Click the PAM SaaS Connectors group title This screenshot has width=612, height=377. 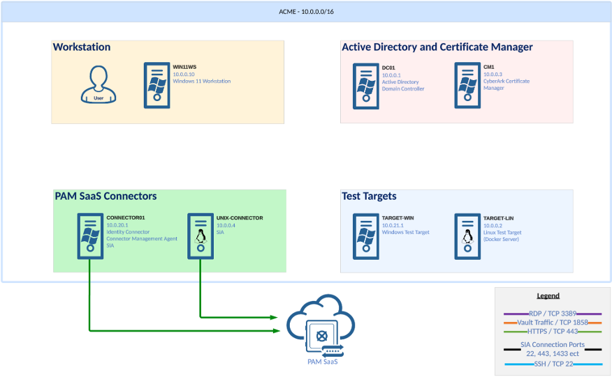(105, 197)
